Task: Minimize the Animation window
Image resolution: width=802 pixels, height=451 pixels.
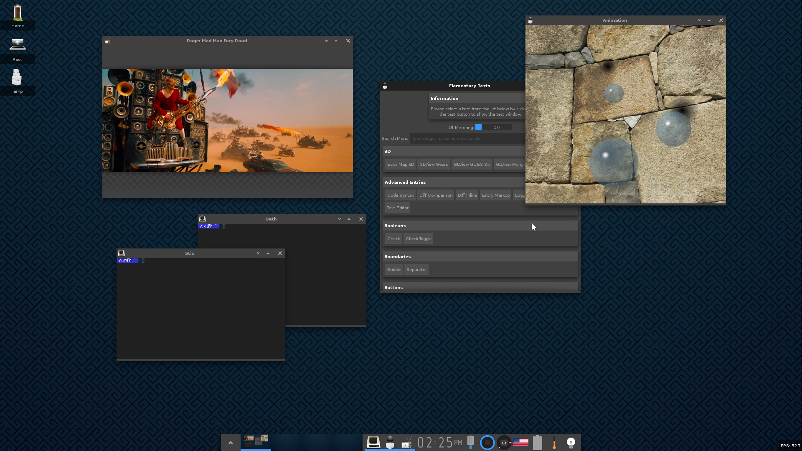Action: pos(699,20)
